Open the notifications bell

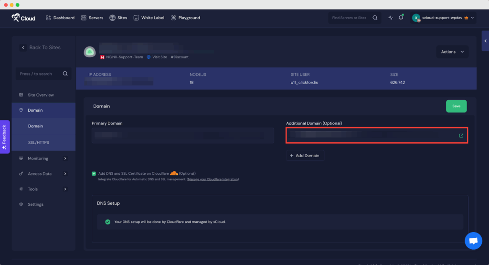tap(401, 18)
